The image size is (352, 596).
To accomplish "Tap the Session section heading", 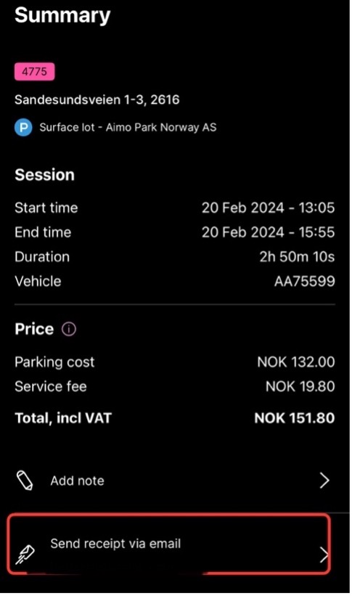I will pos(44,175).
